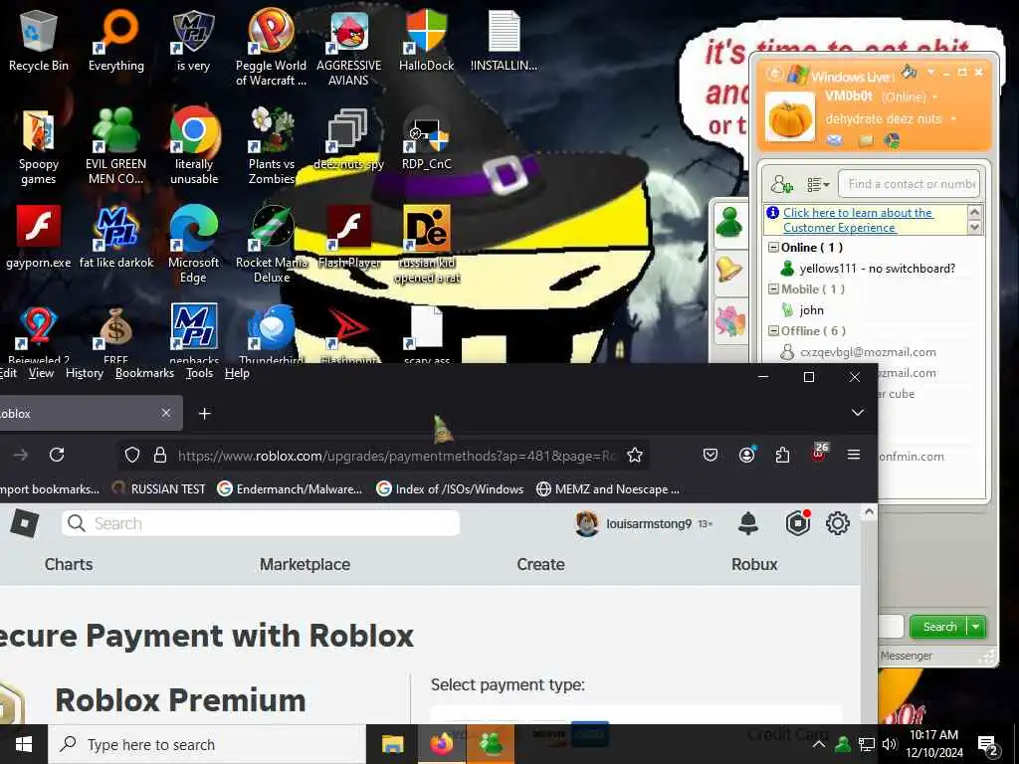Open the Tools menu in Firefox

tap(199, 373)
